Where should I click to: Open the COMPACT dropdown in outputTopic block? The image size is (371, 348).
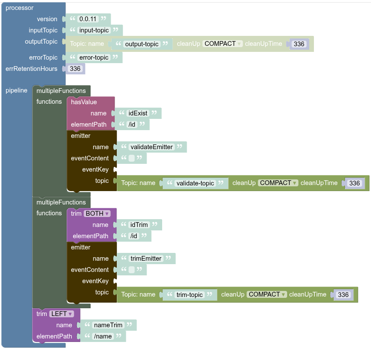[222, 44]
